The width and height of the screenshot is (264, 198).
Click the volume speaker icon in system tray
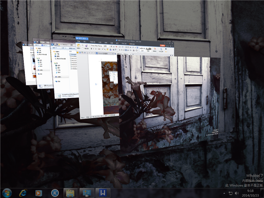236,193
